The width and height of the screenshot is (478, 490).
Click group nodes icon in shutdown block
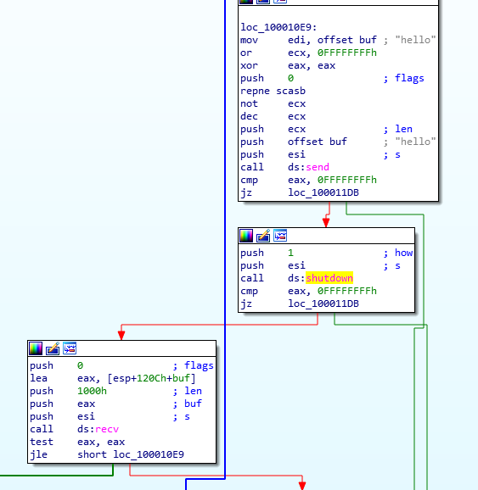tap(280, 236)
